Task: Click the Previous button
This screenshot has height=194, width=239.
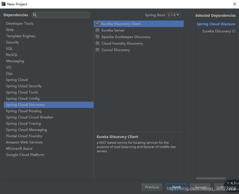Action: 152,187
